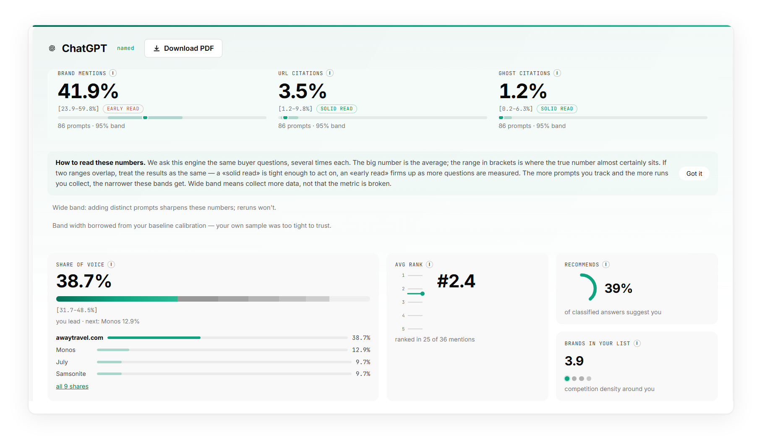Click the [23.9-59.8%] range text
The image size is (762, 443).
coord(78,109)
